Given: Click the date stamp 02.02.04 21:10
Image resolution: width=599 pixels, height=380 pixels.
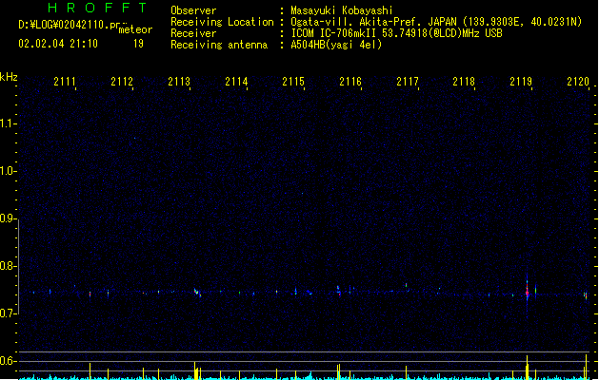Looking at the screenshot, I should point(58,44).
